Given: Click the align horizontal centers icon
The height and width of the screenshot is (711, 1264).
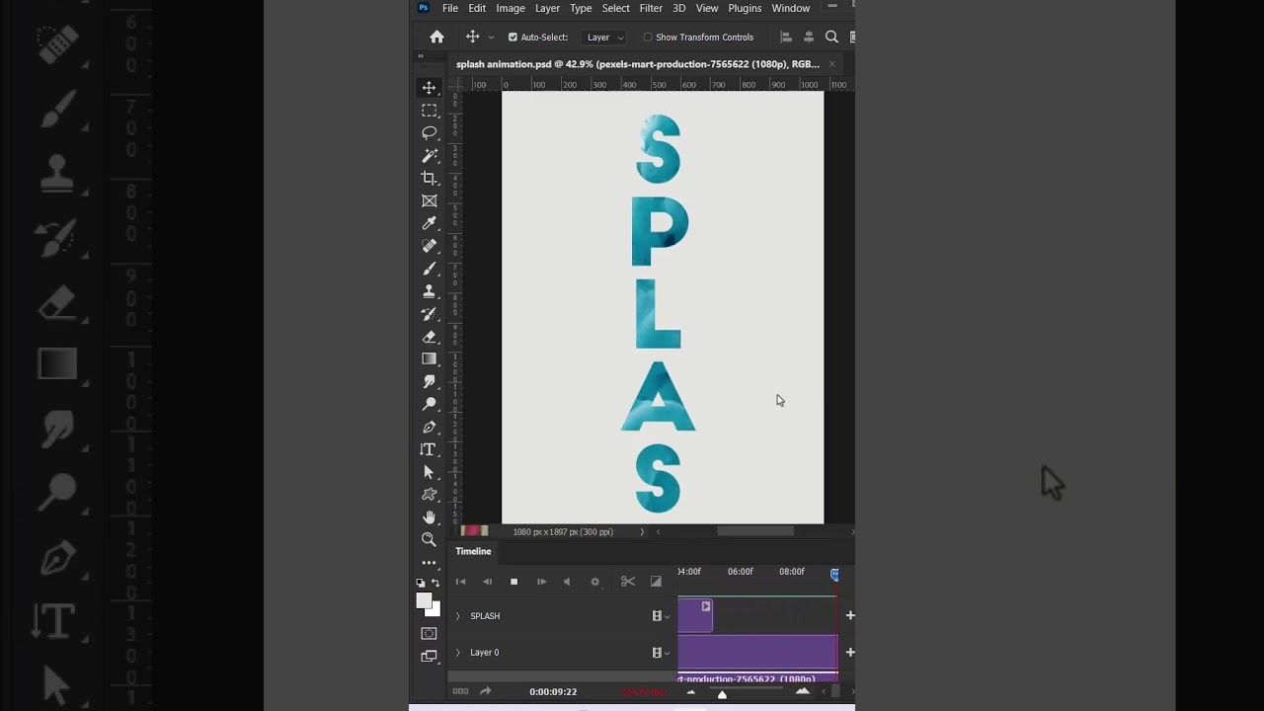Looking at the screenshot, I should tap(808, 37).
